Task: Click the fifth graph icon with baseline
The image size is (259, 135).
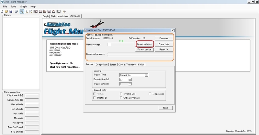Action: 53,11
